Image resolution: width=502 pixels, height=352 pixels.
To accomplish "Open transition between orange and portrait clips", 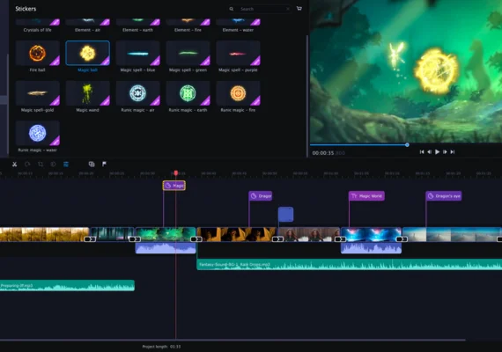I will point(277,239).
